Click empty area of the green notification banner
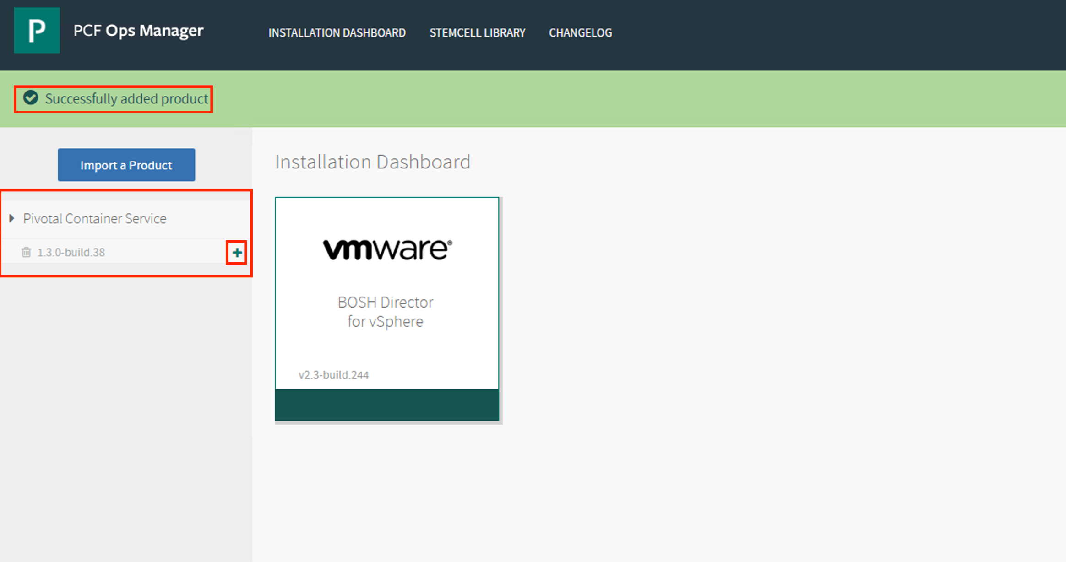 tap(641, 99)
